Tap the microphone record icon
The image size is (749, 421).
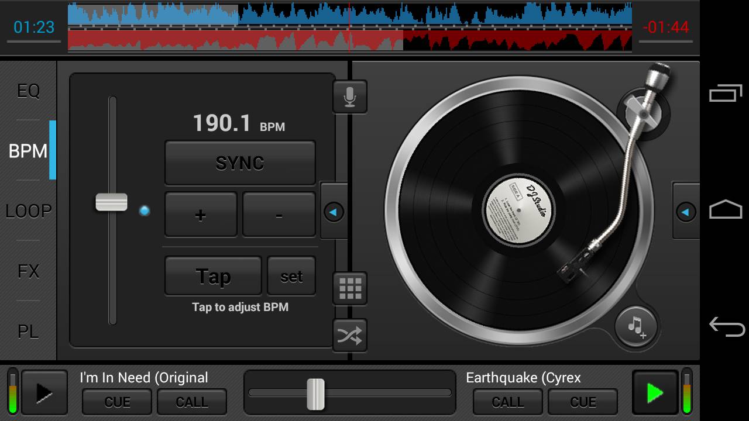pyautogui.click(x=350, y=96)
